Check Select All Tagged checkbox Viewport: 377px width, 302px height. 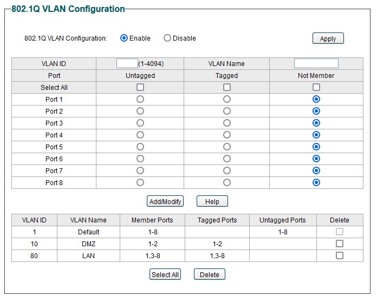click(227, 87)
